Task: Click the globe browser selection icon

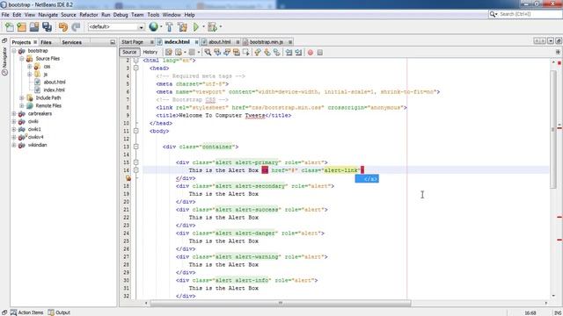Action: pos(153,26)
